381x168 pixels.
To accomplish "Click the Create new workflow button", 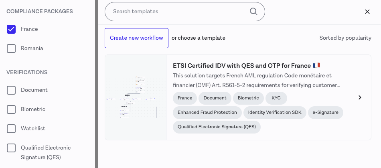I will (136, 38).
